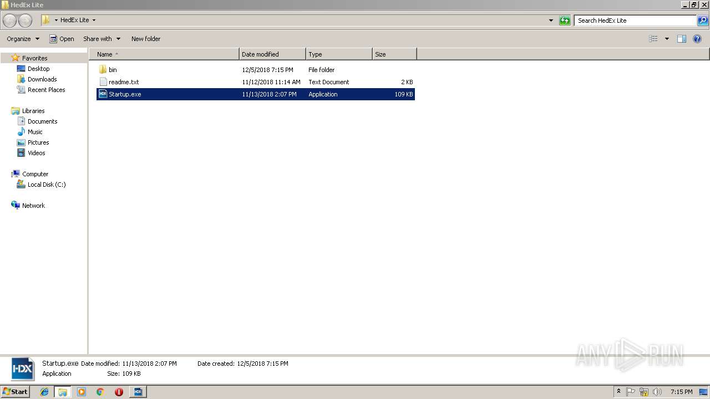This screenshot has height=399, width=710.
Task: Click HDX icon in details pane
Action: pyautogui.click(x=23, y=369)
